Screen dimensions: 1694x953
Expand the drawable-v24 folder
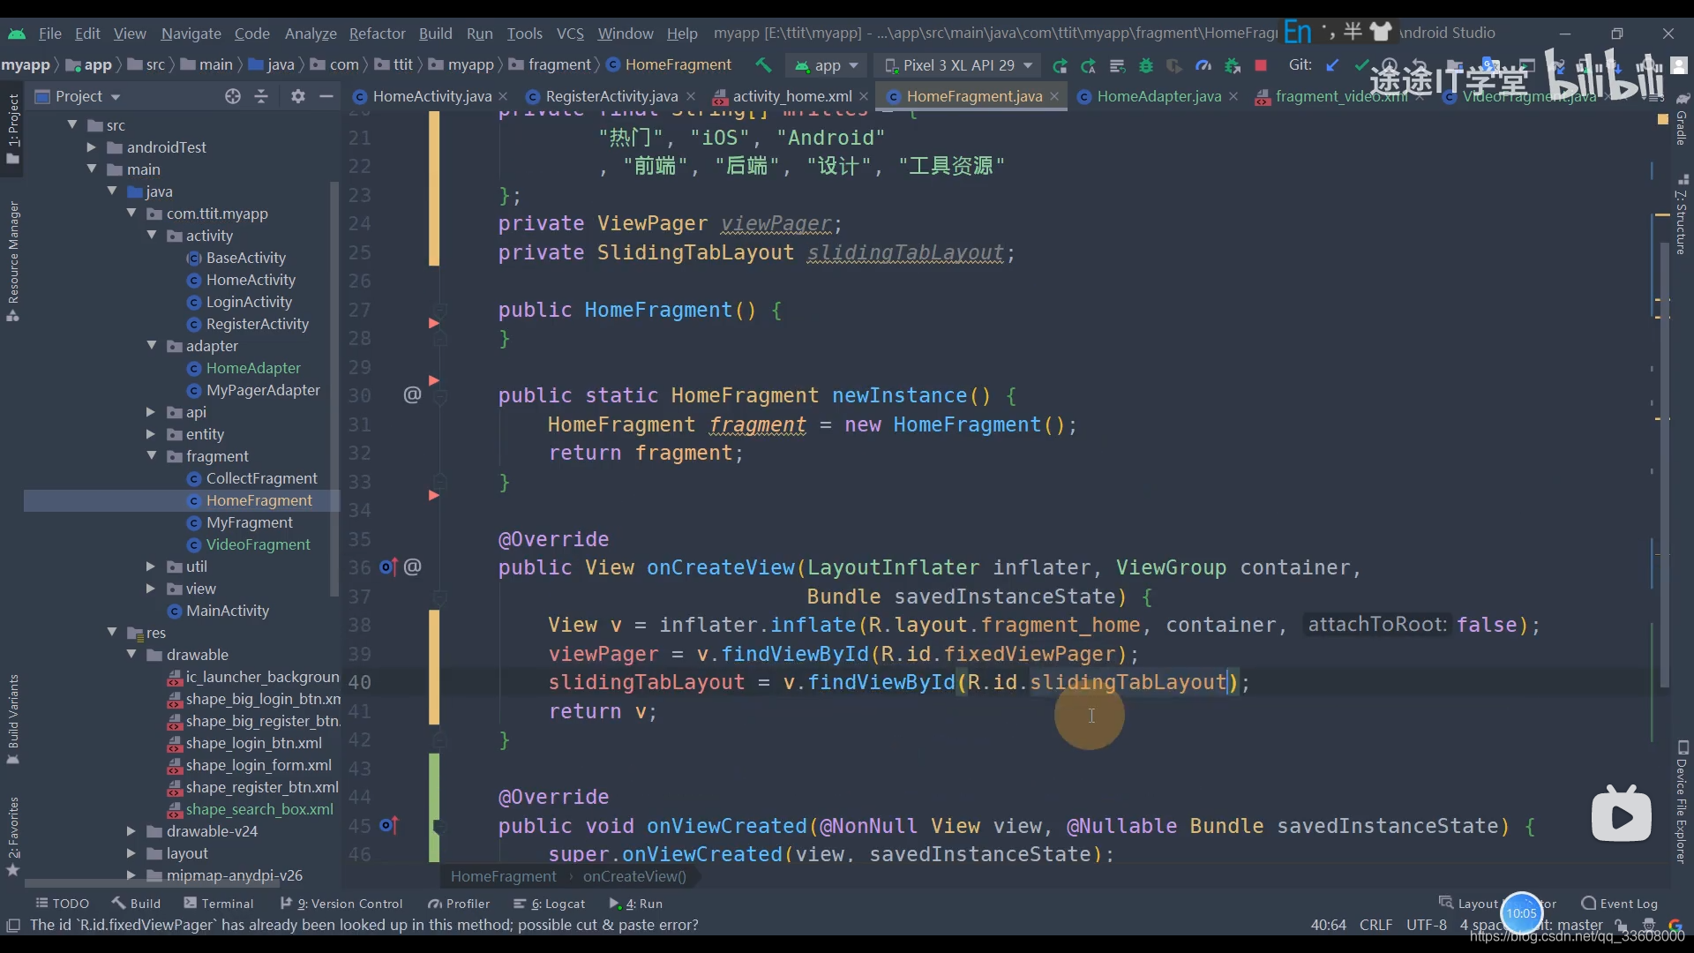coord(131,831)
